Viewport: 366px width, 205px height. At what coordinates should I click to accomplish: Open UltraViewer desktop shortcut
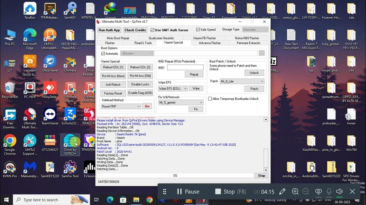(50, 64)
